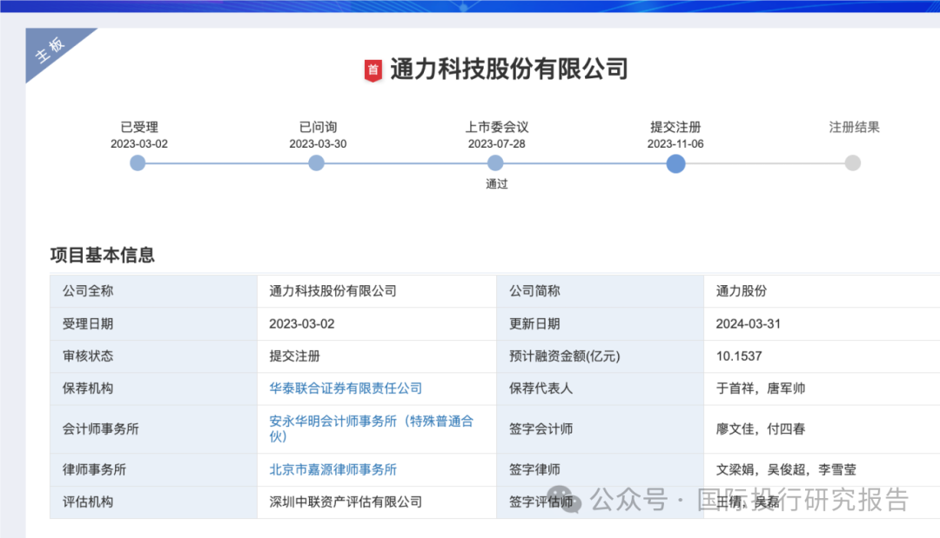Click the 公司全称 label cell
The width and height of the screenshot is (940, 538).
point(153,291)
